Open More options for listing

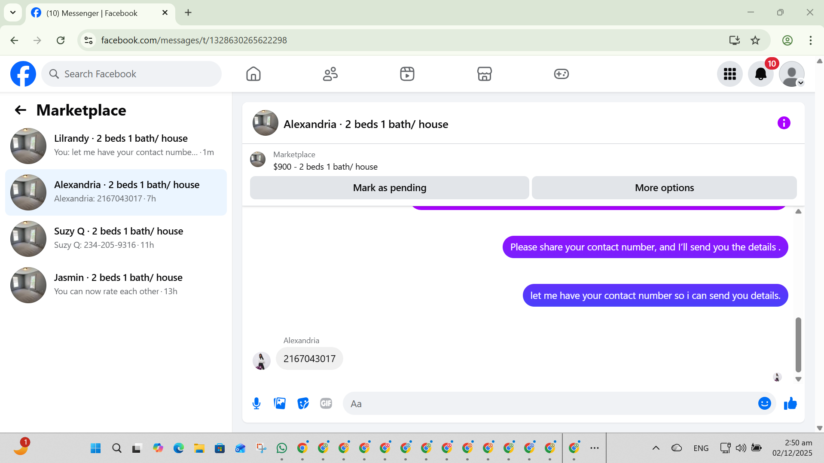pyautogui.click(x=664, y=188)
